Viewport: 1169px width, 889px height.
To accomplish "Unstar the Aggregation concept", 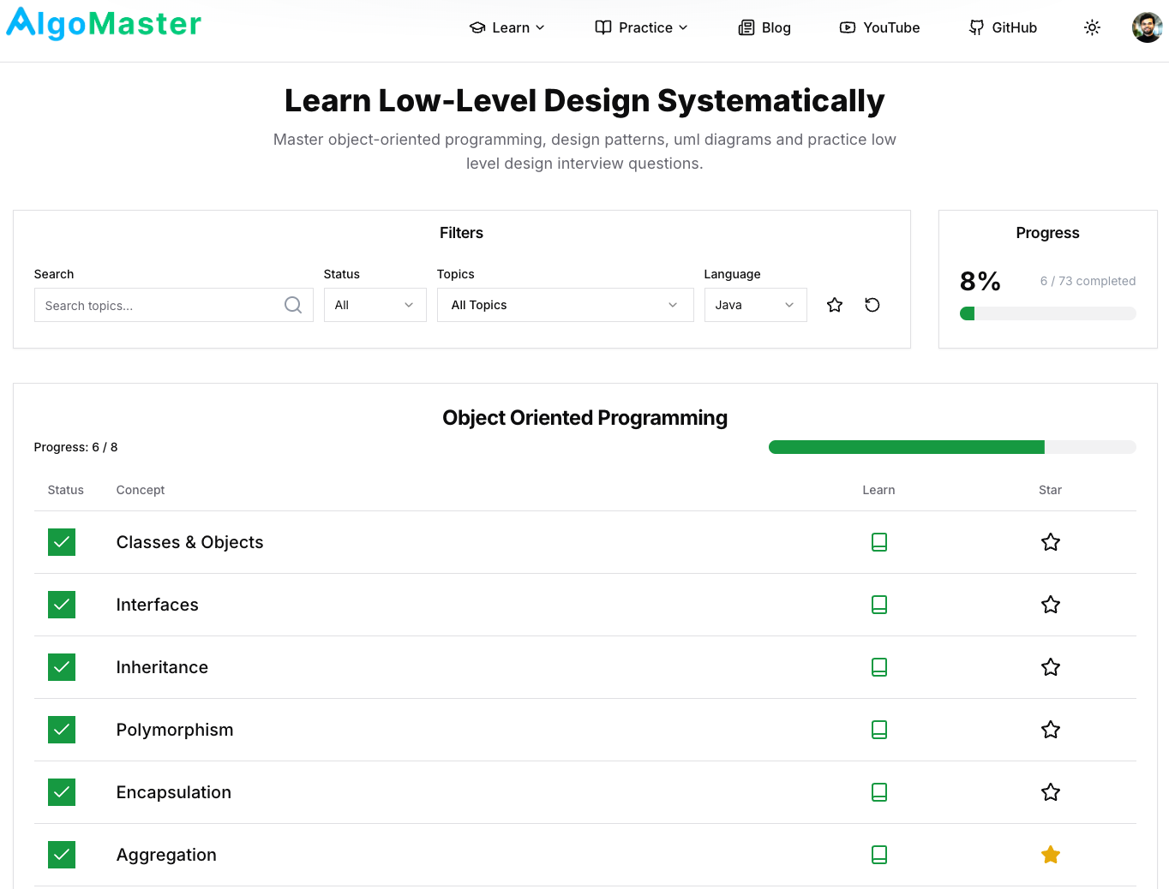I will click(1050, 855).
